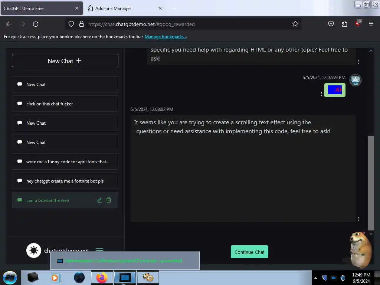Open the 'click on this chat' conversation
This screenshot has width=380, height=285.
click(x=65, y=104)
